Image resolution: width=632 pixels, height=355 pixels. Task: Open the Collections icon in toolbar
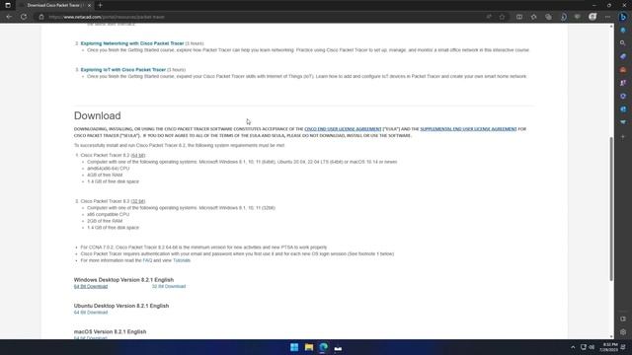click(x=548, y=17)
